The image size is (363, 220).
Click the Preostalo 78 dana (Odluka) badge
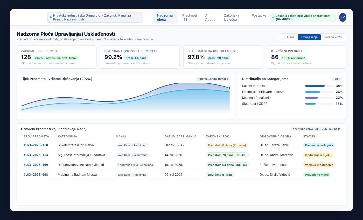click(227, 155)
